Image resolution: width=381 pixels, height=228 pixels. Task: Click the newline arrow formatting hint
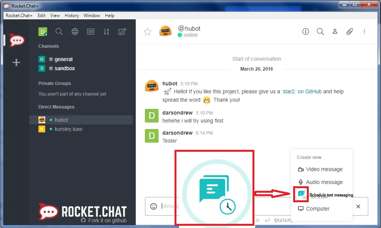(x=267, y=220)
